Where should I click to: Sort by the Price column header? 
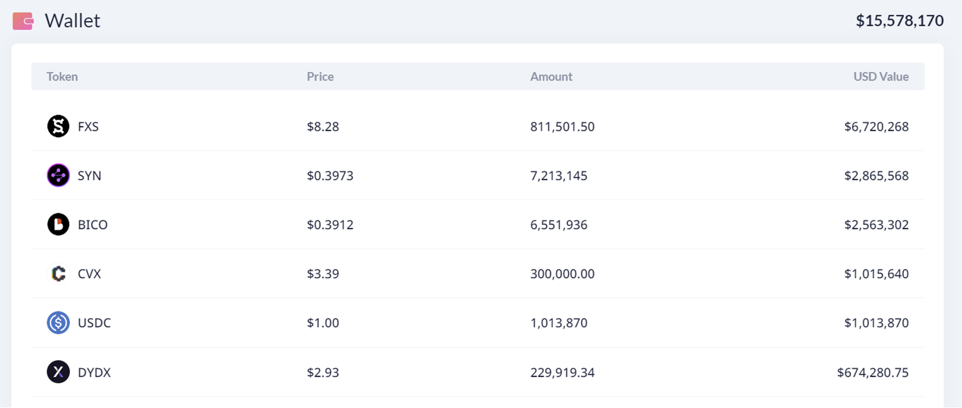point(320,77)
